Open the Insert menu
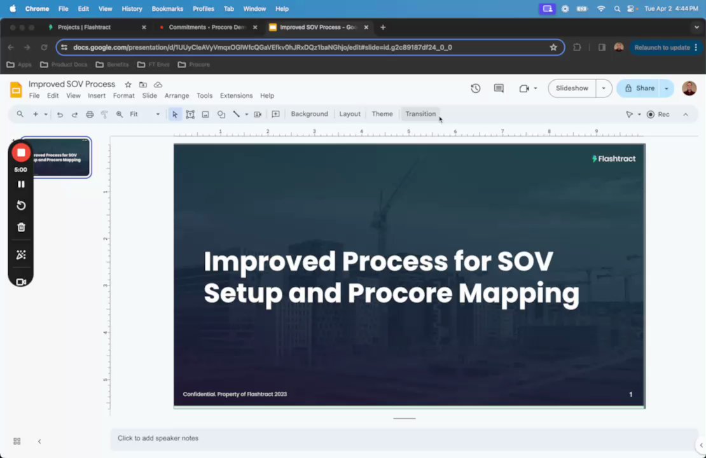This screenshot has height=458, width=706. 96,95
